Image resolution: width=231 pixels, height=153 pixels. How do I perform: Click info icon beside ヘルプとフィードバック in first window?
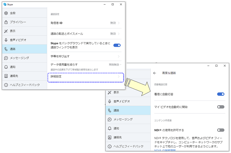point(6,85)
